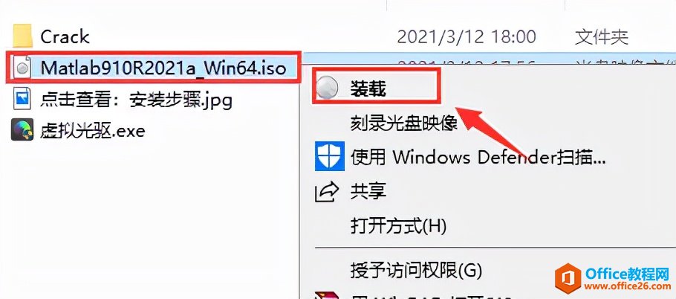Select the Crack folder icon

[x=22, y=36]
